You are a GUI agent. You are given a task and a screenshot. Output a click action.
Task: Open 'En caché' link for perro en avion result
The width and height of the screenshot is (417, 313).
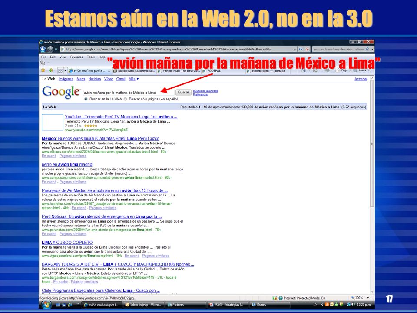click(49, 182)
